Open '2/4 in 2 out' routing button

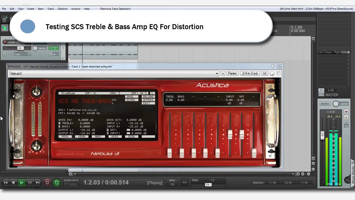point(250,74)
